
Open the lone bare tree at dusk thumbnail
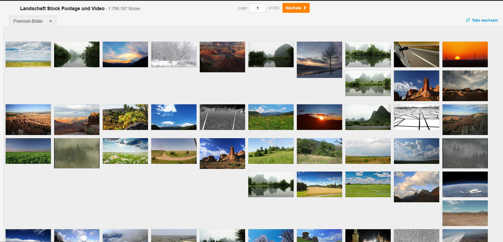[320, 60]
